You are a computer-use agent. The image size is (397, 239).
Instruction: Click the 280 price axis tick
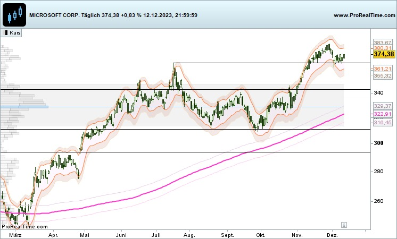pyautogui.click(x=378, y=172)
